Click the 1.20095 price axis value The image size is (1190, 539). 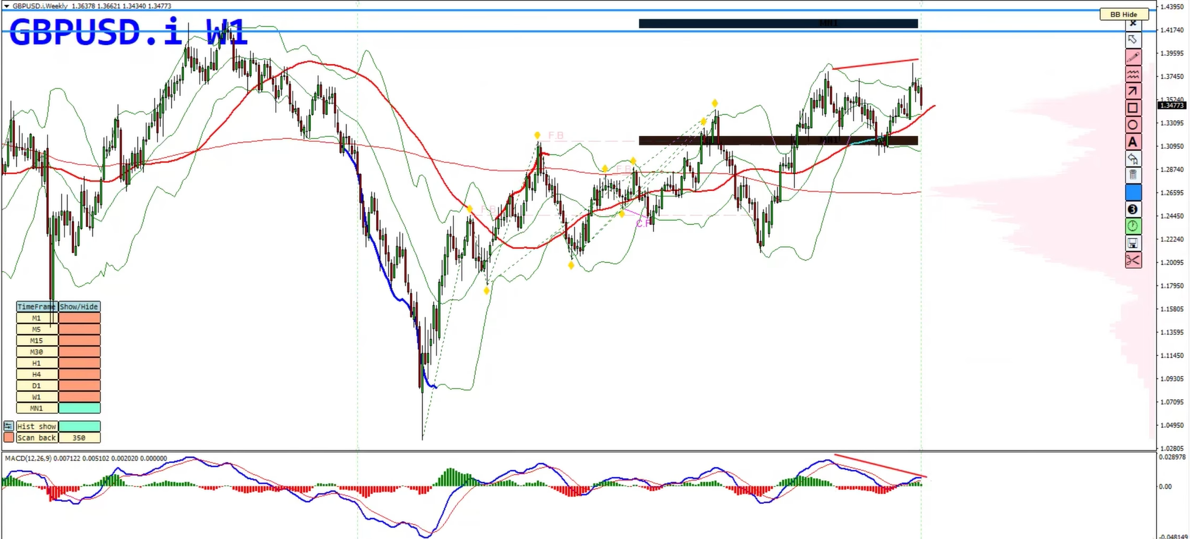coord(1172,263)
